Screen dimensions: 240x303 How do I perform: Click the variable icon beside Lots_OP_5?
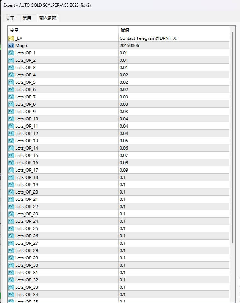[x=11, y=82]
